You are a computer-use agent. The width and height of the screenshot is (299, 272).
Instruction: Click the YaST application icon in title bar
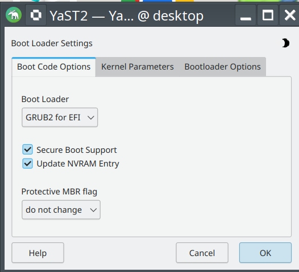(x=14, y=15)
